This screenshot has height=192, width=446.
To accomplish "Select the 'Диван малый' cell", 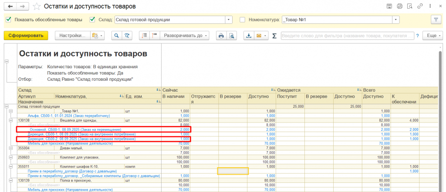I will [89, 148].
